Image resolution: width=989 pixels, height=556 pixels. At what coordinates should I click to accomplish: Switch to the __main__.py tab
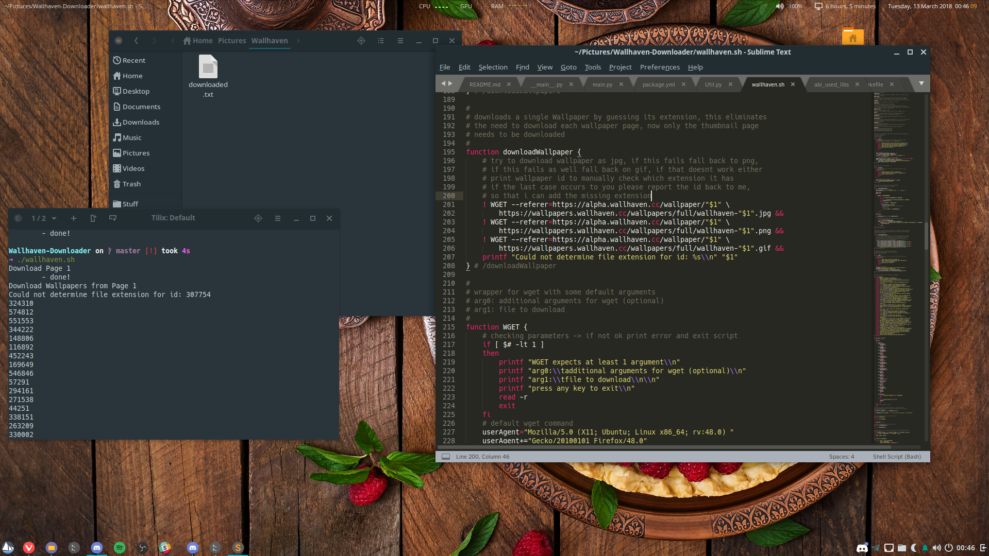[546, 84]
